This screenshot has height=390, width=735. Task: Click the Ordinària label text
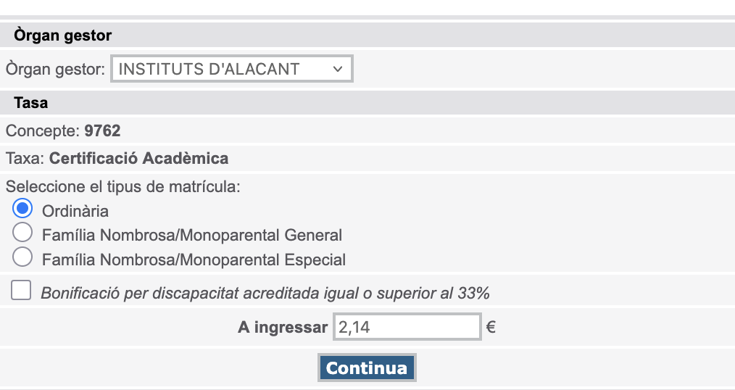click(x=75, y=212)
